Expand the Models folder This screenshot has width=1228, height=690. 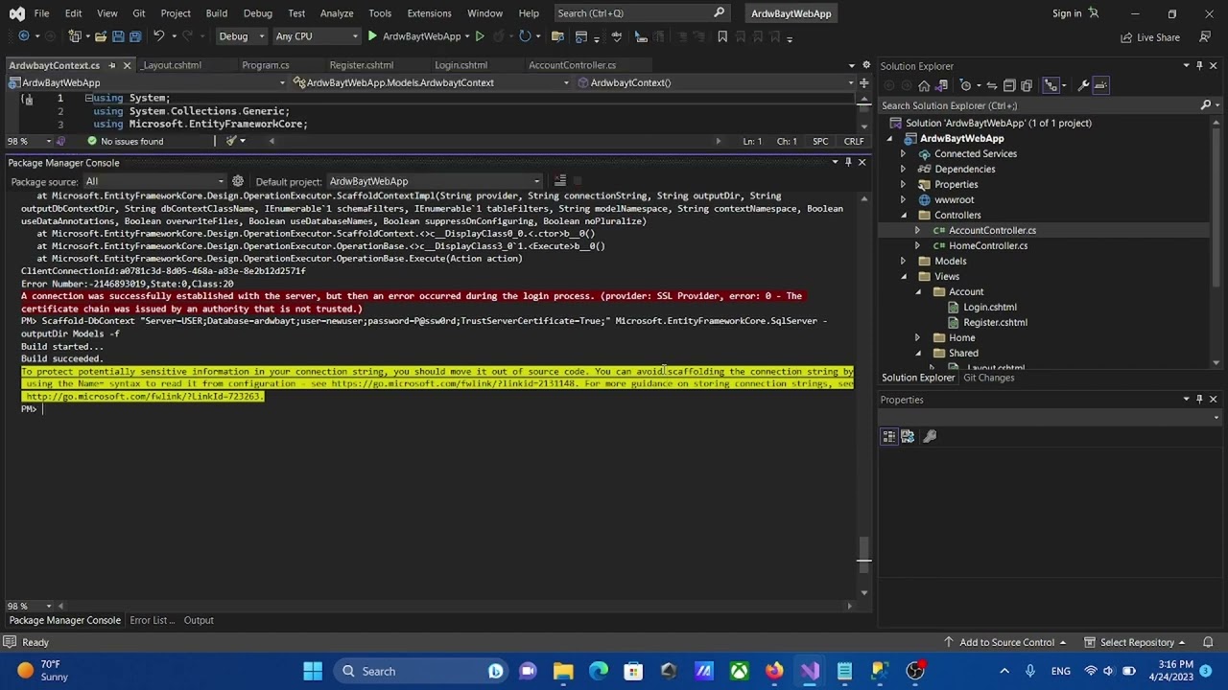[x=903, y=261]
